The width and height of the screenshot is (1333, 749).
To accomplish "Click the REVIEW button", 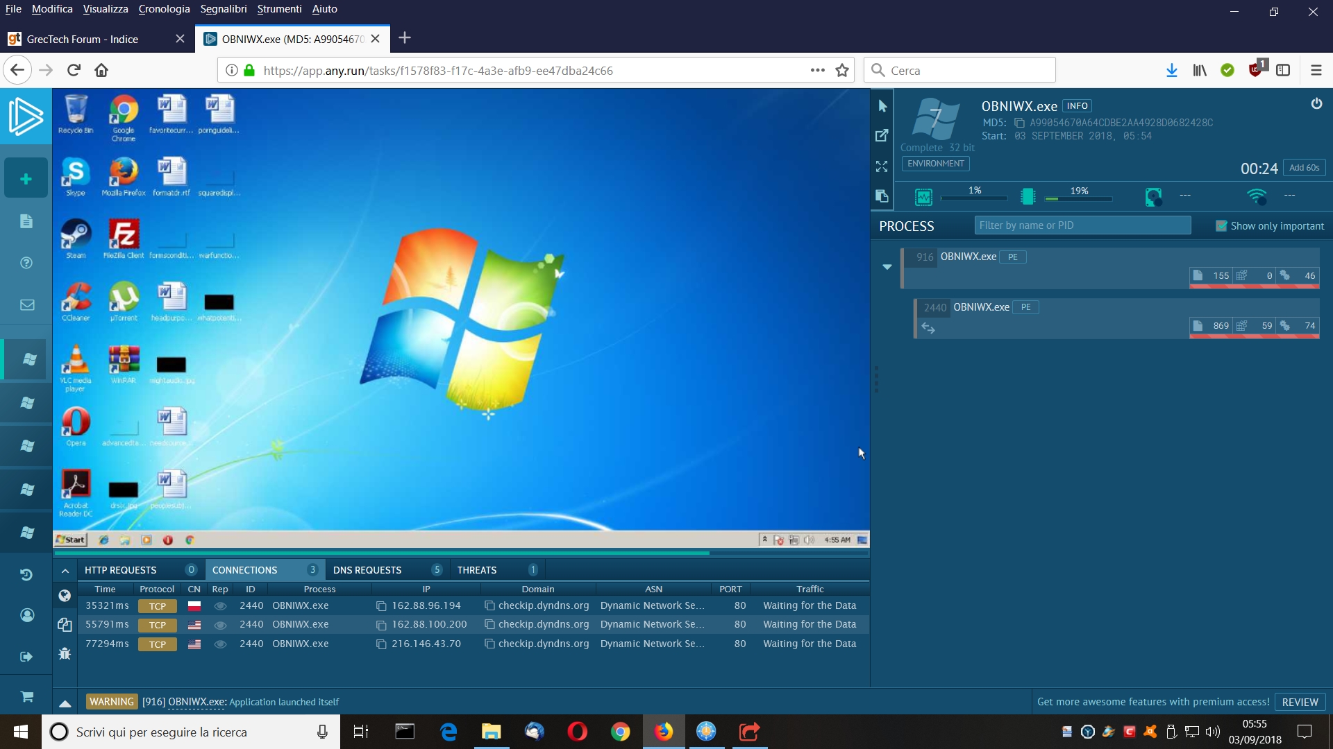I will pos(1300,702).
